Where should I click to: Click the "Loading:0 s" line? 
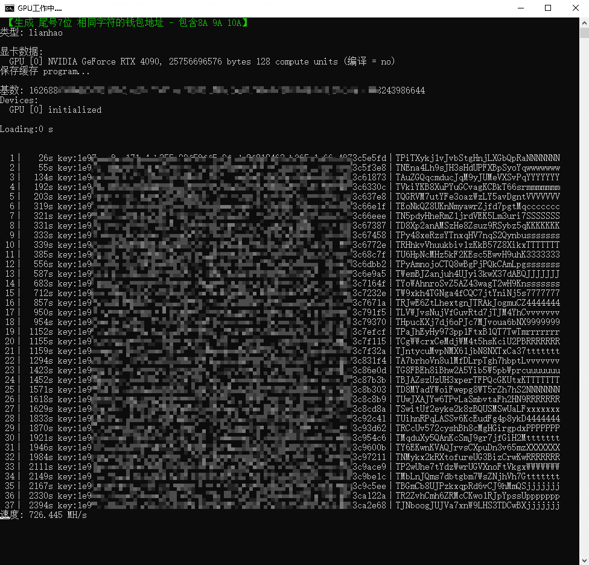point(27,129)
